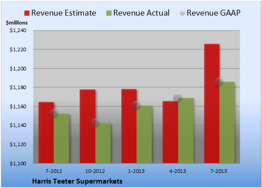Screen dimensions: 262x188
Task: Click the $1,100 axis value
Action: 18,163
